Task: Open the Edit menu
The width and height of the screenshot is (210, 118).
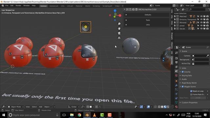Action: (x=12, y=6)
